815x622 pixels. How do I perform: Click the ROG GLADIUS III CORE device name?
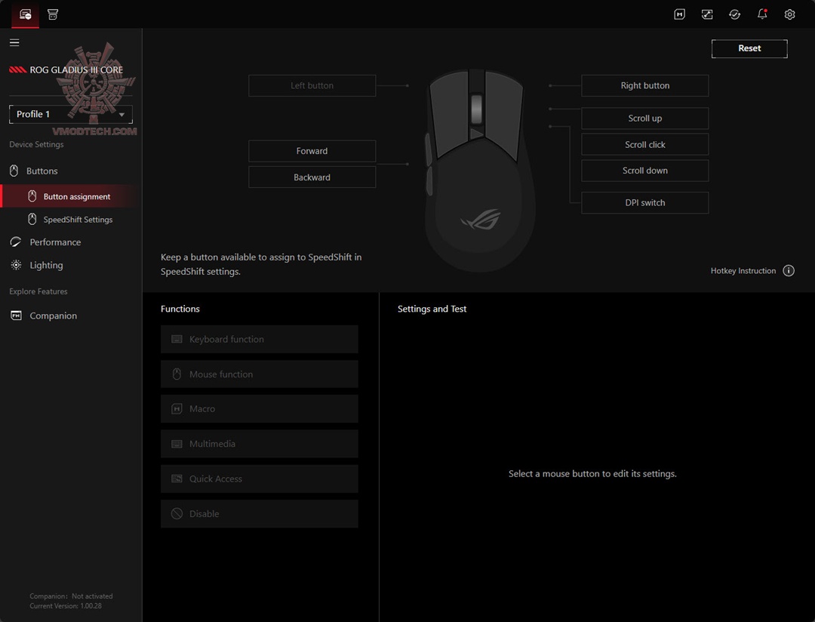click(76, 69)
